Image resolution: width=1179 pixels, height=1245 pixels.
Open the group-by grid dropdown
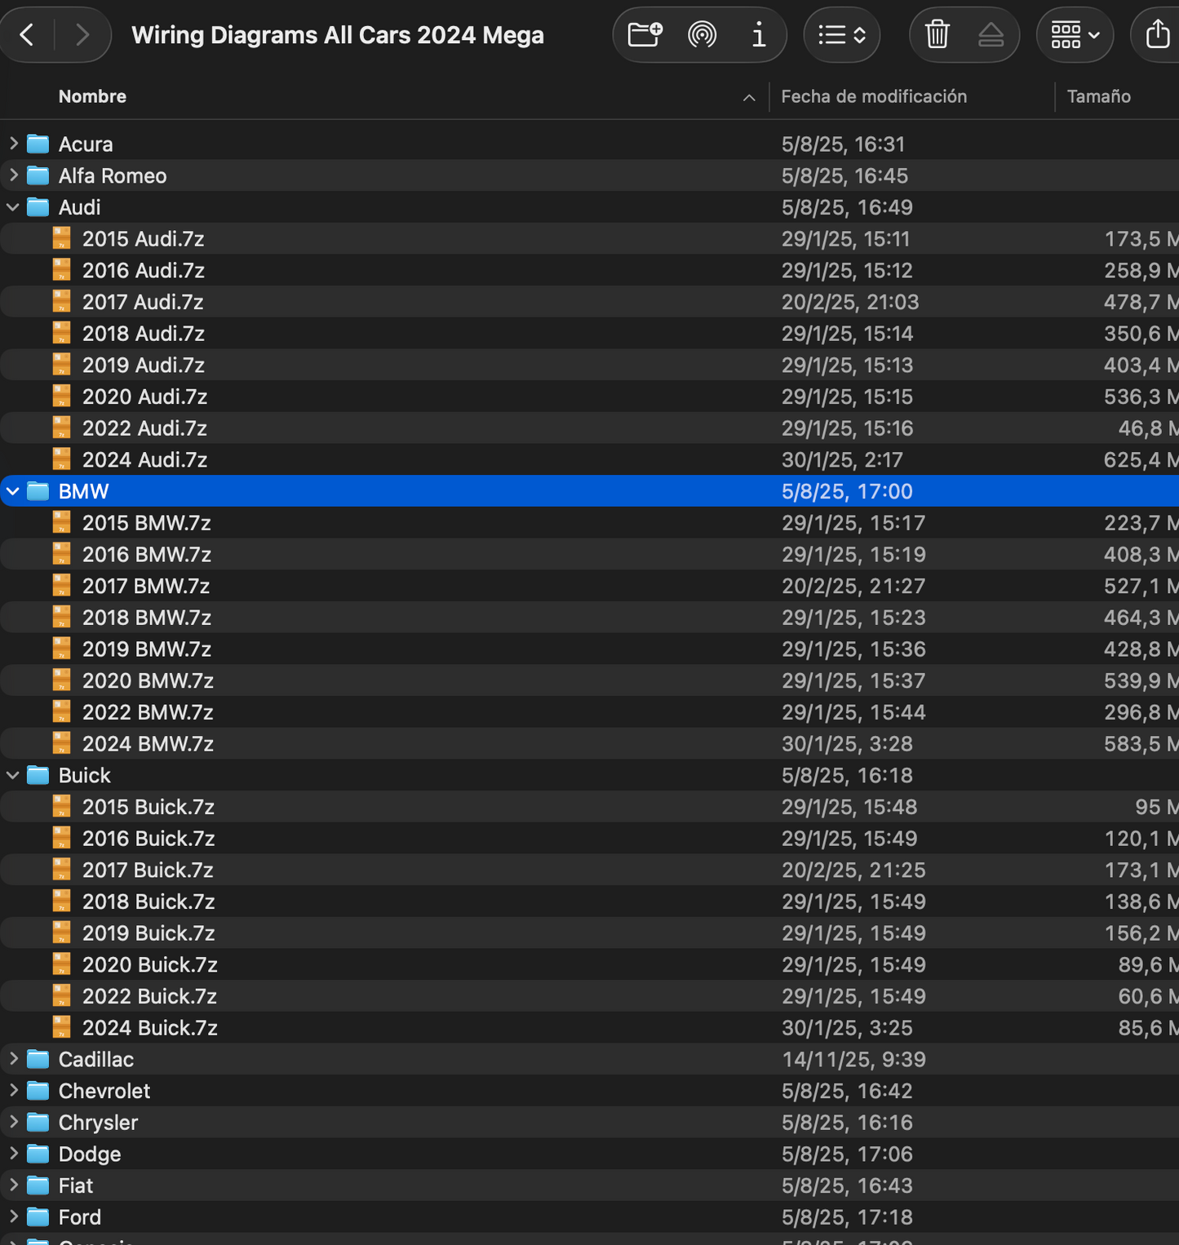[x=1075, y=35]
